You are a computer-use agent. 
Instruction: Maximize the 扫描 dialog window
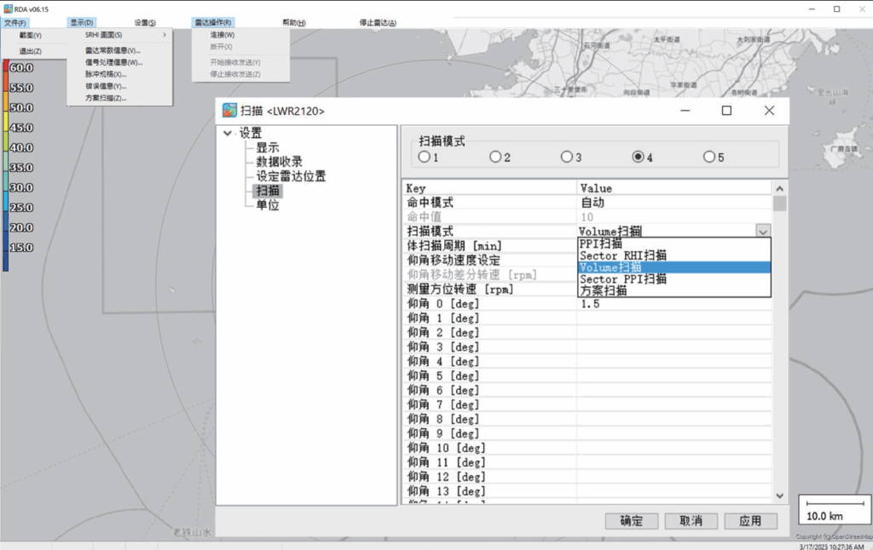tap(726, 111)
